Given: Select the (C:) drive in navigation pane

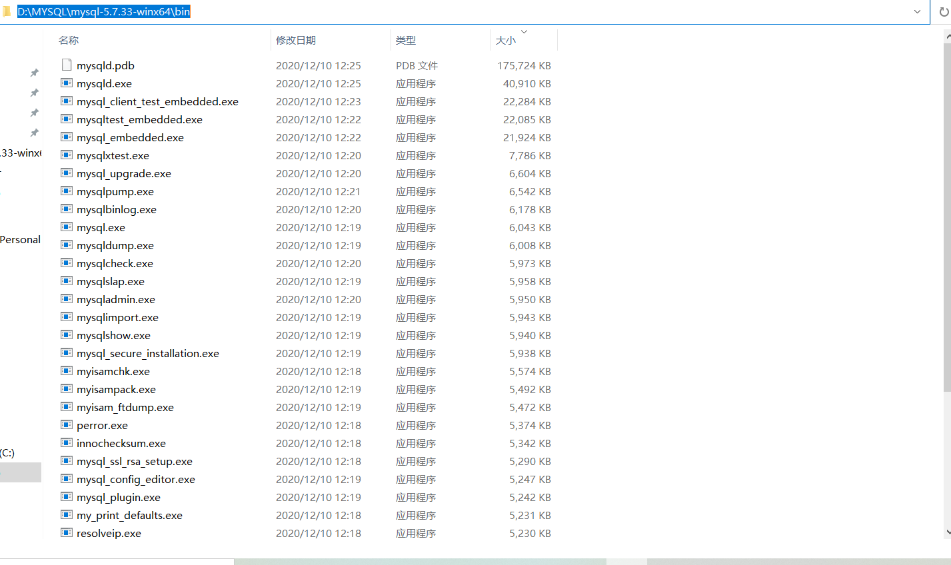Looking at the screenshot, I should (x=7, y=453).
